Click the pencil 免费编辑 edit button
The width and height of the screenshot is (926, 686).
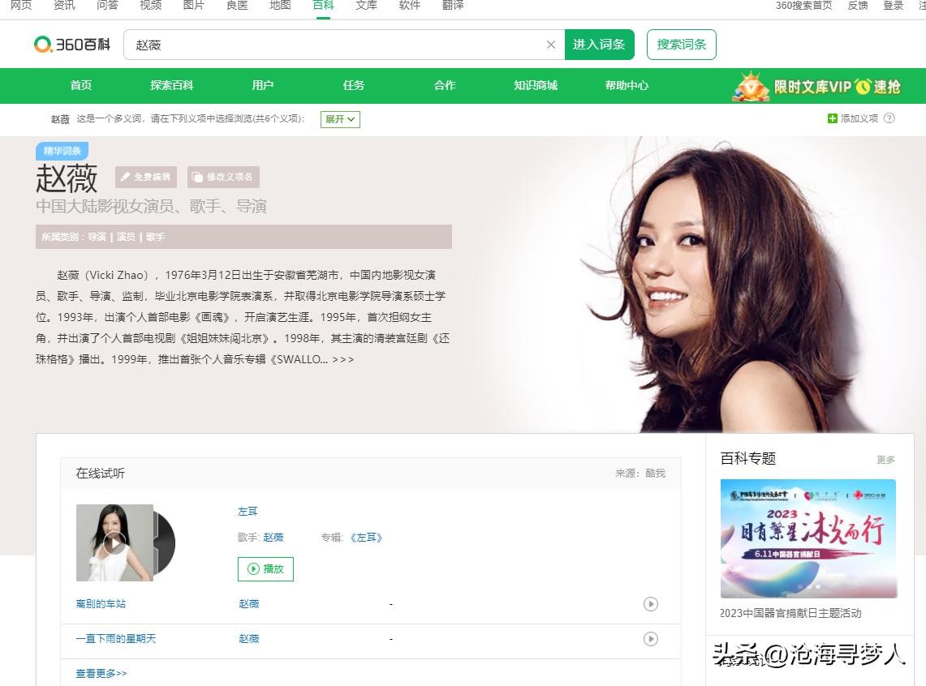pos(146,177)
